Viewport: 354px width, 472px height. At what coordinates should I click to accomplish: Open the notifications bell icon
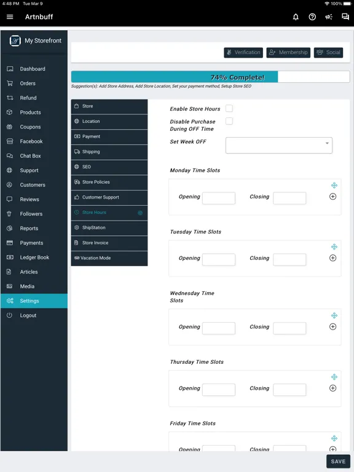tap(296, 17)
